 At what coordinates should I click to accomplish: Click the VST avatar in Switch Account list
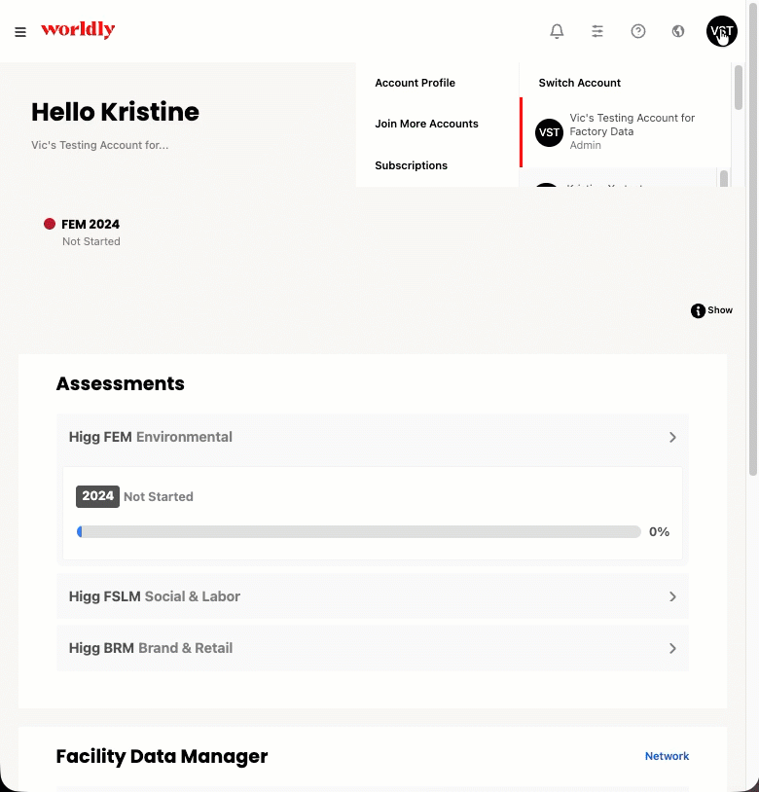[549, 133]
